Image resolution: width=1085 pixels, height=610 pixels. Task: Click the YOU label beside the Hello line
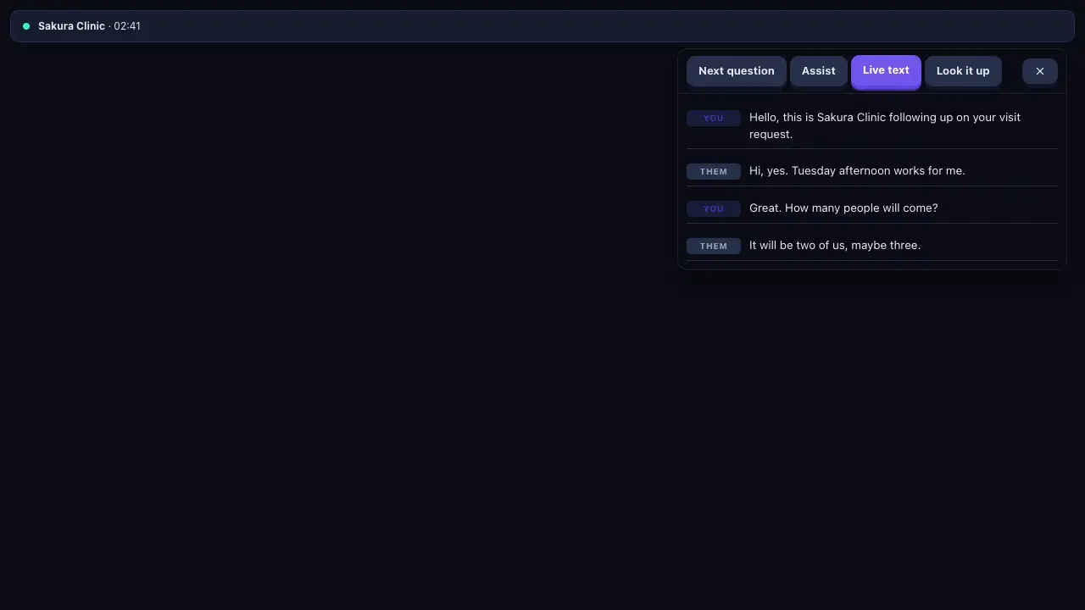point(714,119)
